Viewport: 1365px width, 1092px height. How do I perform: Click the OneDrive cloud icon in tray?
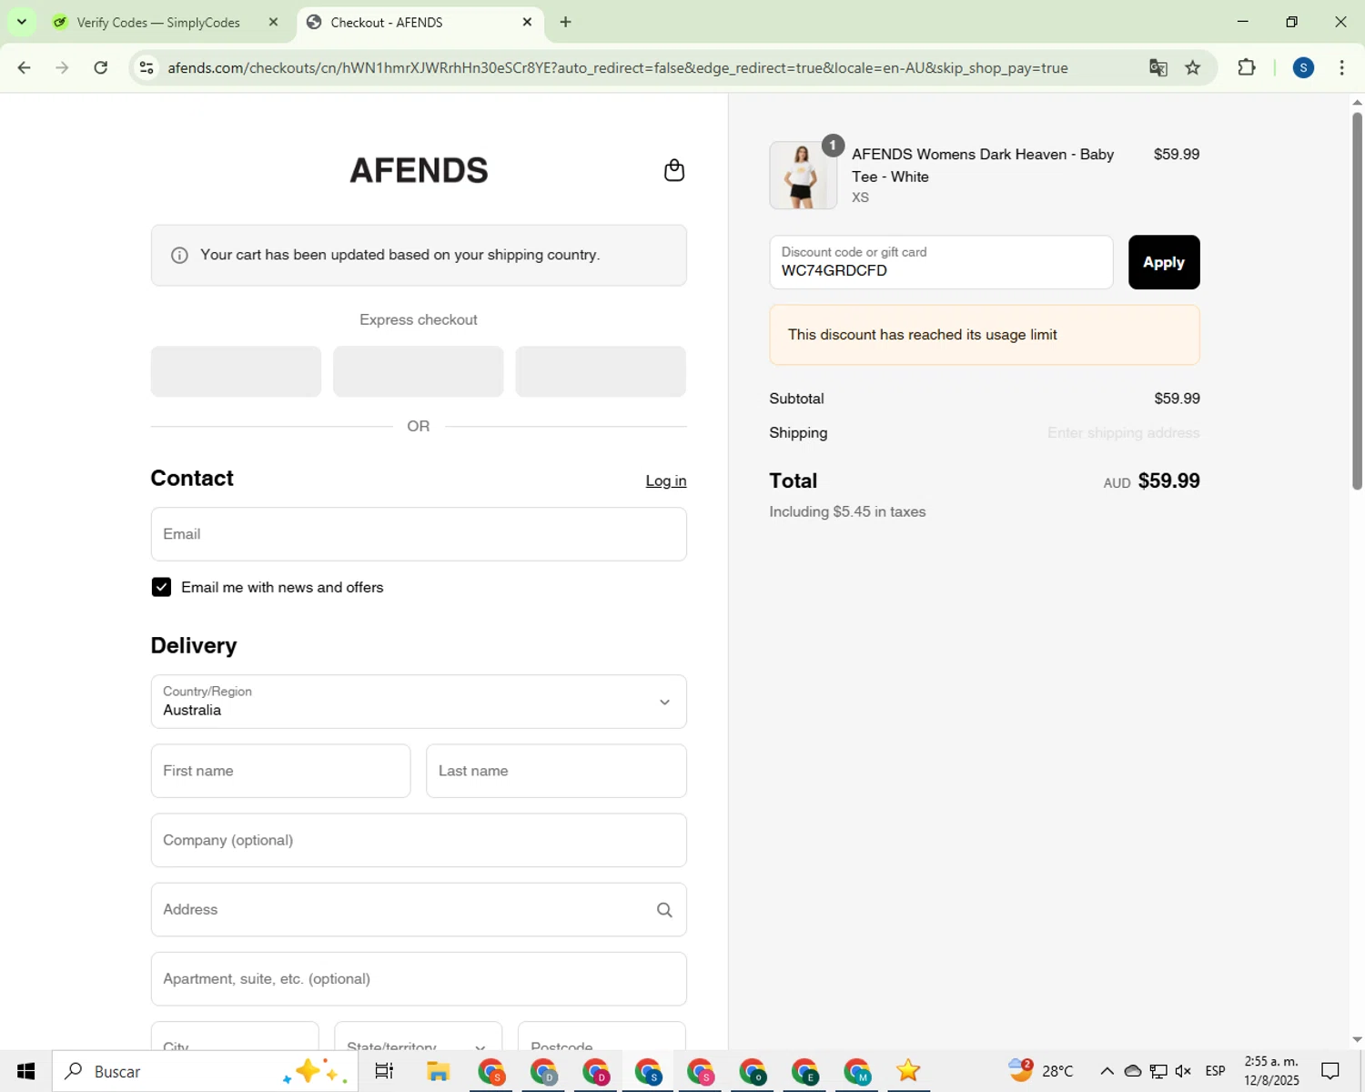[x=1132, y=1071]
